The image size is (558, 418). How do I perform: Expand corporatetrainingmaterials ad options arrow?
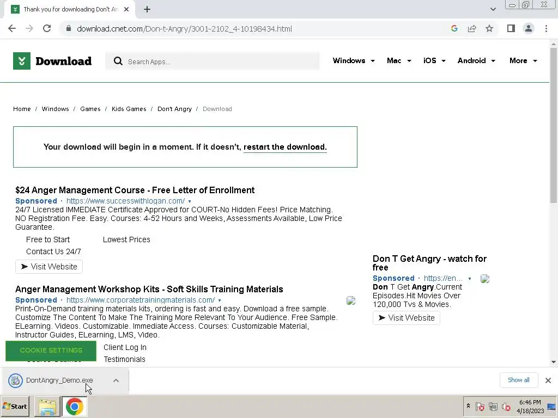click(220, 300)
